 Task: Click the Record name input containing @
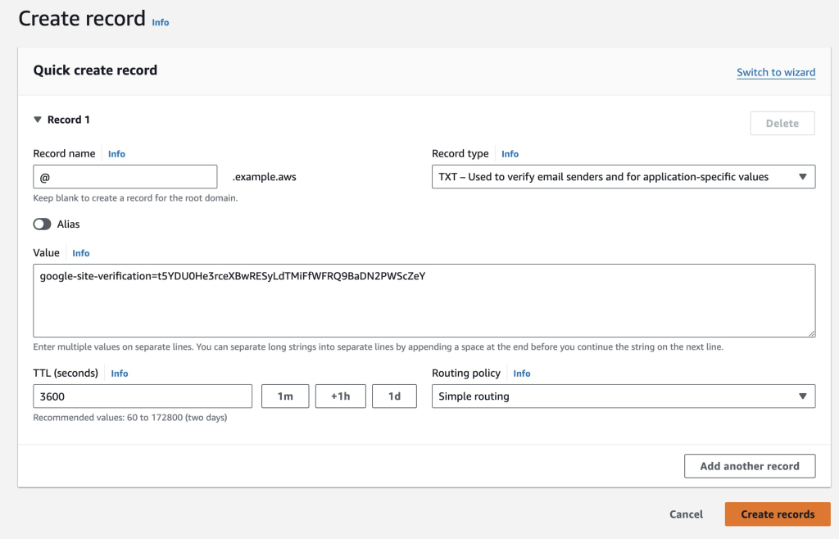[125, 176]
